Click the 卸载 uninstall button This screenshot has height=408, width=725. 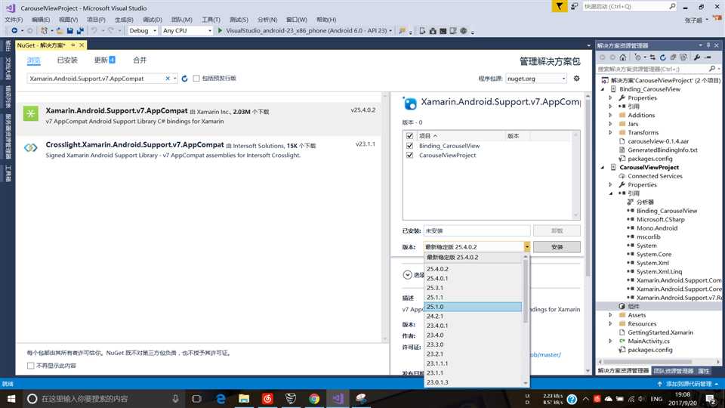[557, 230]
